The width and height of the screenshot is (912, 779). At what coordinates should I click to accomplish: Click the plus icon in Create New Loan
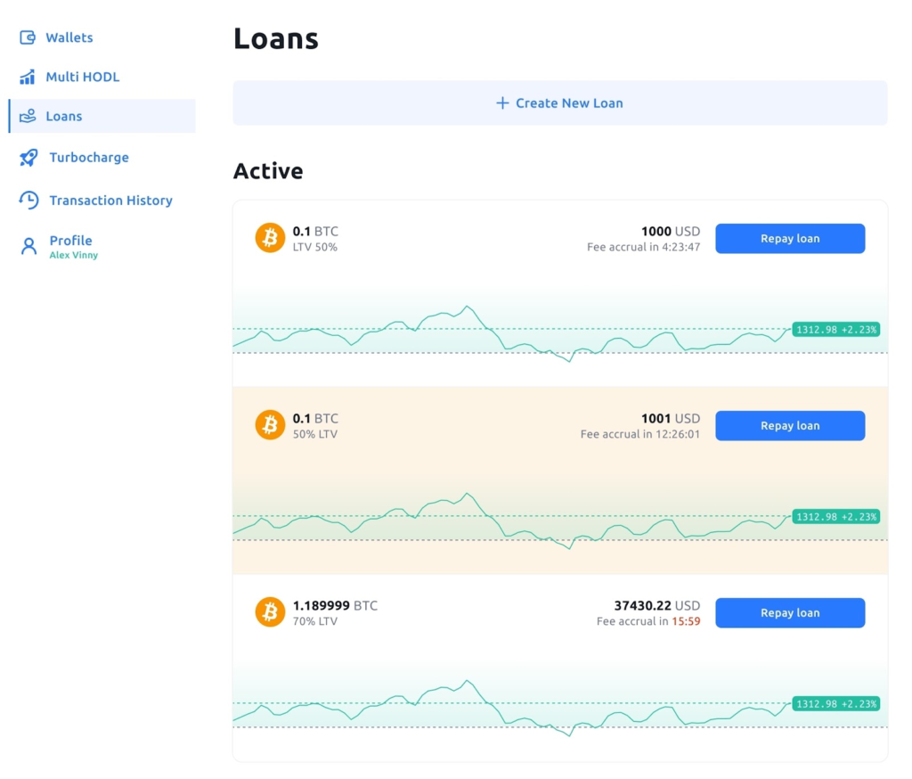(505, 102)
